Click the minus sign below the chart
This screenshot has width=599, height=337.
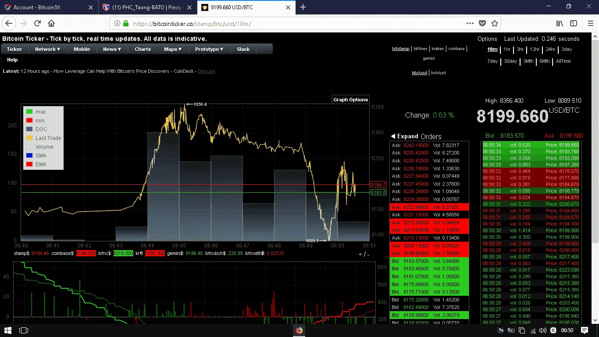point(368,254)
